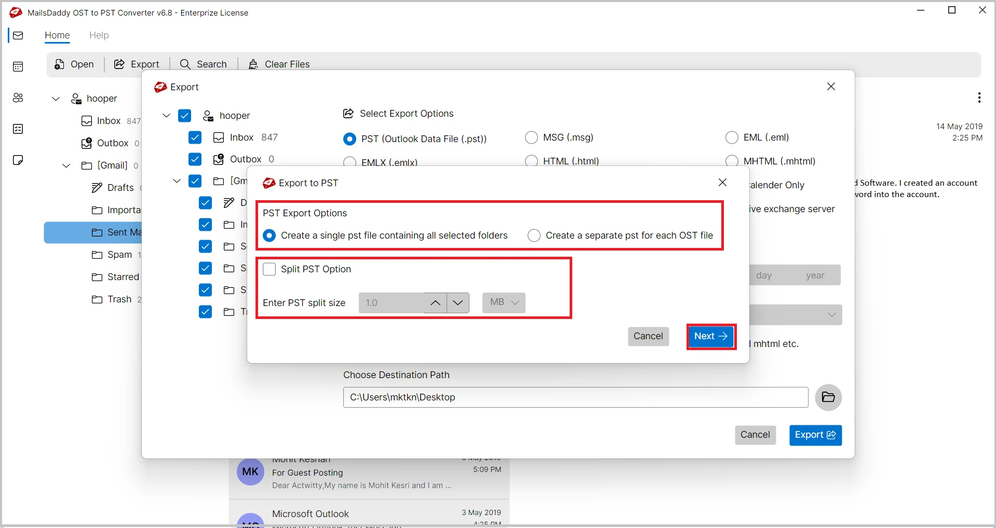Viewport: 996px width, 528px height.
Task: Click the Open toolbar button
Action: click(x=74, y=64)
